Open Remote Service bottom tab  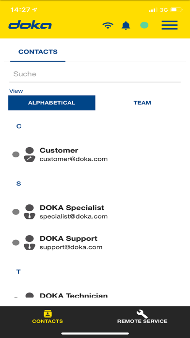(x=142, y=317)
